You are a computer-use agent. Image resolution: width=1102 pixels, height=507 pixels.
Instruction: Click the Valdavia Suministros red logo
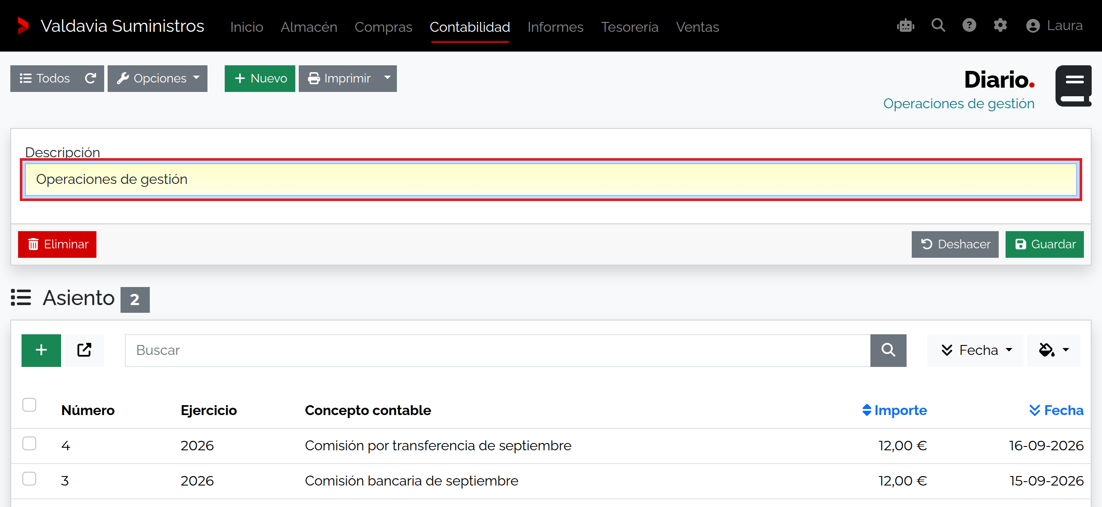(23, 26)
